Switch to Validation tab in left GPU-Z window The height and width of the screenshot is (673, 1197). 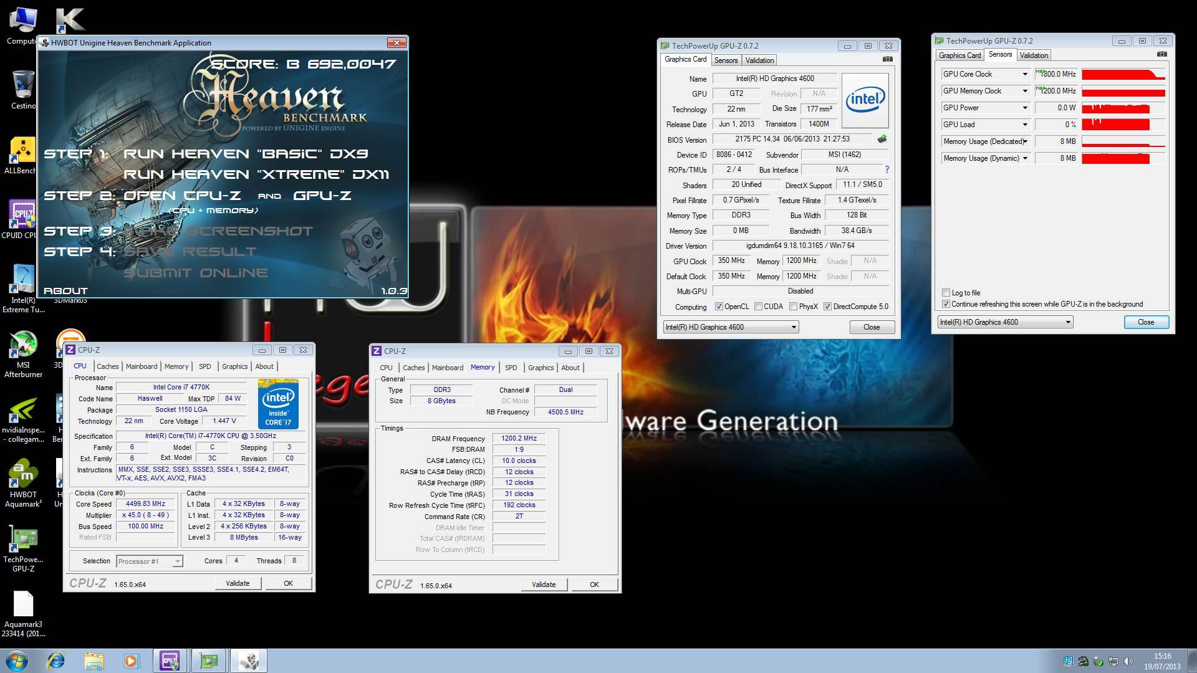click(x=759, y=60)
